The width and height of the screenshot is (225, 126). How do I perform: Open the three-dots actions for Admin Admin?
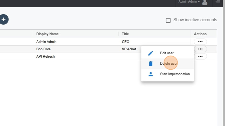200,42
